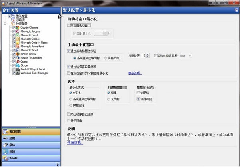
Task: Toggle the Skype checkbox
Action: (x=14, y=65)
